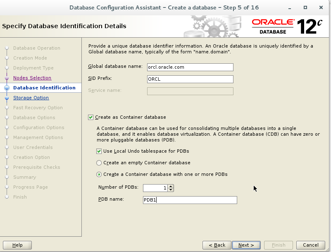This screenshot has height=252, width=331.
Task: Click the Database Operation step text
Action: pos(36,48)
